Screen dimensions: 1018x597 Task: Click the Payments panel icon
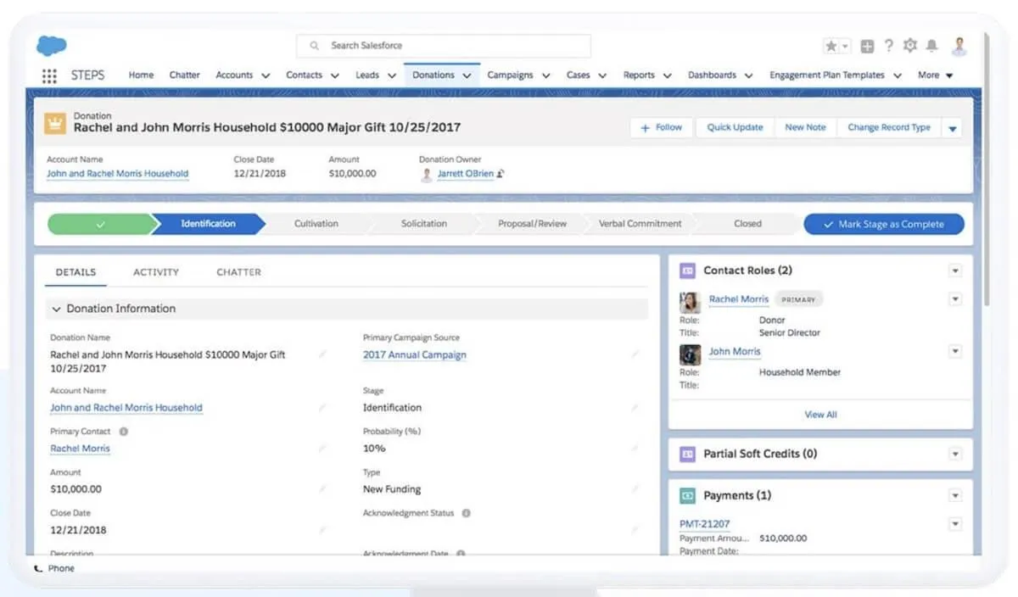pyautogui.click(x=687, y=495)
